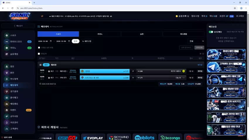Open the 출석체크 sidebar icon
Image resolution: width=249 pixels, height=140 pixels.
(x=7, y=98)
